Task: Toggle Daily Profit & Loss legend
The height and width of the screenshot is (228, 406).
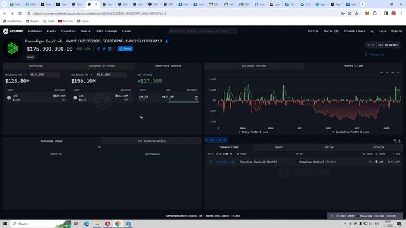Action: coord(254,132)
